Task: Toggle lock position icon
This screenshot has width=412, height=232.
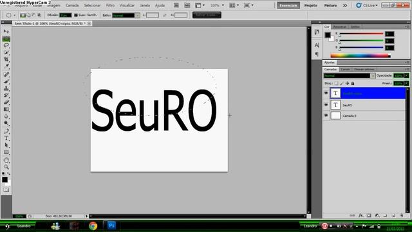Action: (348, 83)
